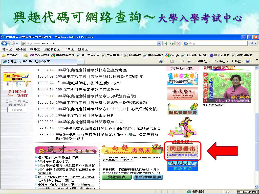Viewport: 259px width, 194px height.
Task: Open 100指考報名注意事項 link
Action: [53, 161]
